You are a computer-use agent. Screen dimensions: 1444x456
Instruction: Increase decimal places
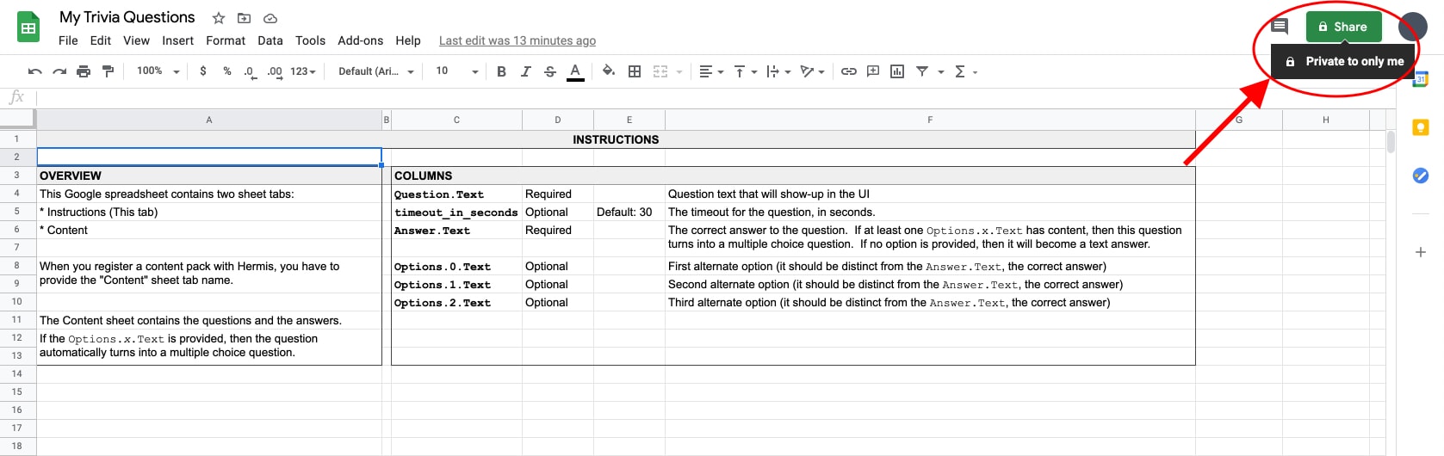coord(275,71)
